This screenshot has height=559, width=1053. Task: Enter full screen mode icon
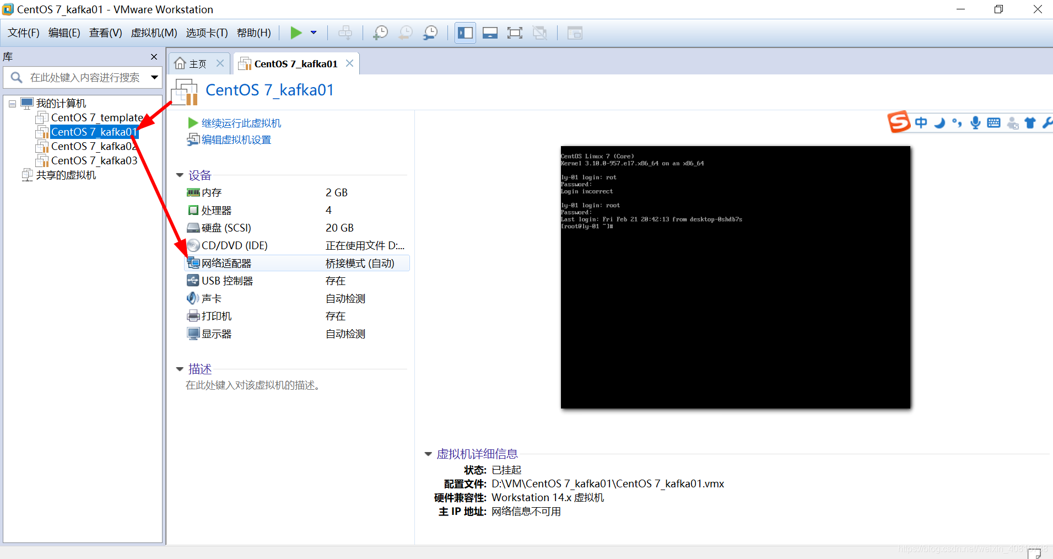pos(515,33)
